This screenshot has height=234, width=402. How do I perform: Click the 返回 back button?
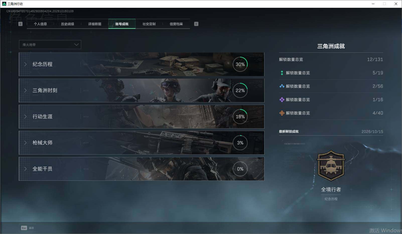(27, 228)
